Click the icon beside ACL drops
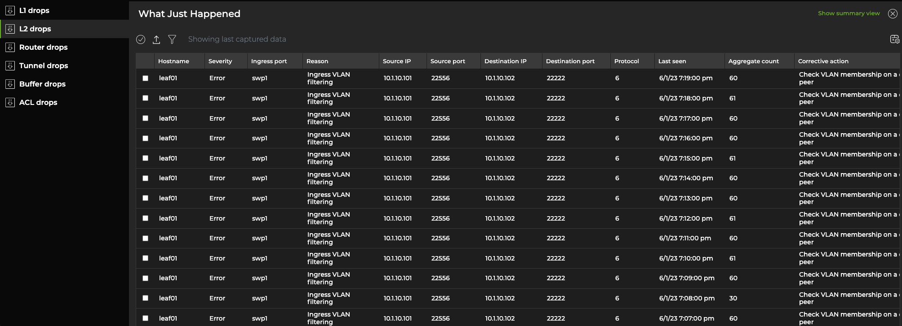The image size is (902, 326). (10, 102)
